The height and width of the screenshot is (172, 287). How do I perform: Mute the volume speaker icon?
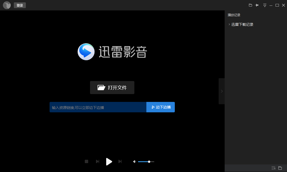tap(134, 162)
